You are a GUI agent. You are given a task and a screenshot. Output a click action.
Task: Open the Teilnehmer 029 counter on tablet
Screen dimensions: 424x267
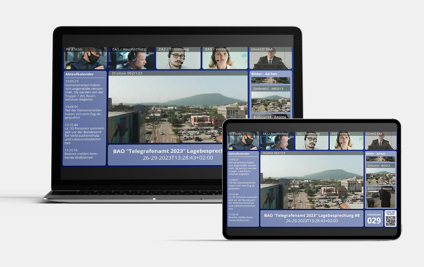374,219
